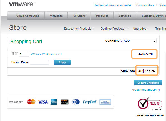Open the Technical Resource Center link
The width and height of the screenshot is (166, 121).
coord(113,5)
